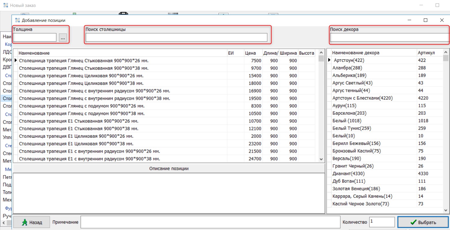Viewport: 450px width, 230px height.
Task: Choose decor Аргус Светлый(43)
Action: click(x=352, y=83)
